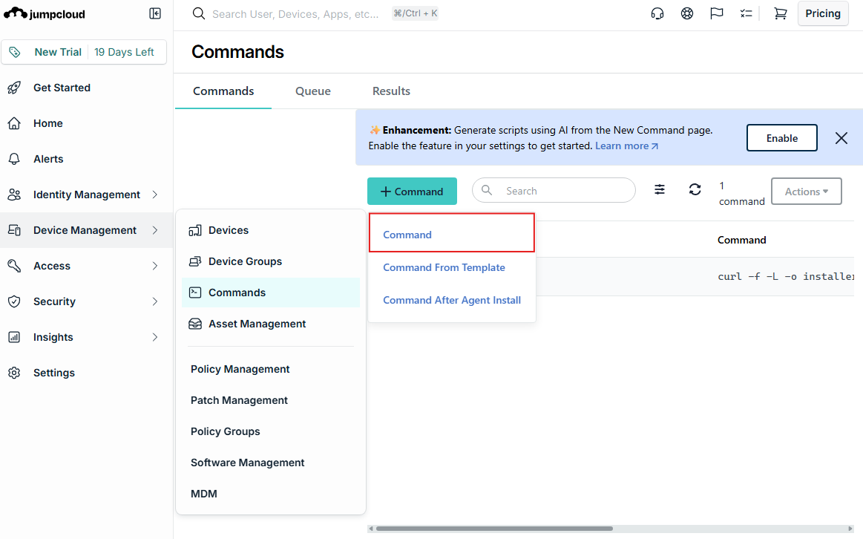
Task: Expand the Security chevron
Action: [x=155, y=301]
